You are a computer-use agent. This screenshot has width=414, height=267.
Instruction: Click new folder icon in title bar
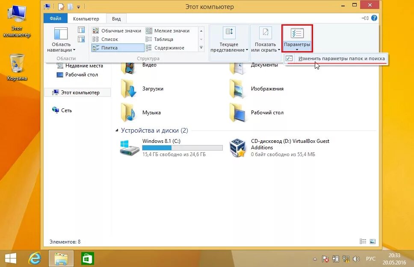70,6
